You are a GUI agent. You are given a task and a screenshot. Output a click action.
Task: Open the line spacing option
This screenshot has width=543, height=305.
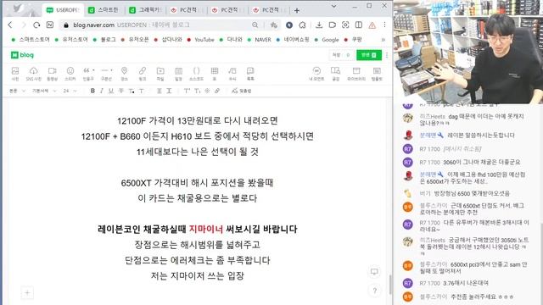point(169,91)
